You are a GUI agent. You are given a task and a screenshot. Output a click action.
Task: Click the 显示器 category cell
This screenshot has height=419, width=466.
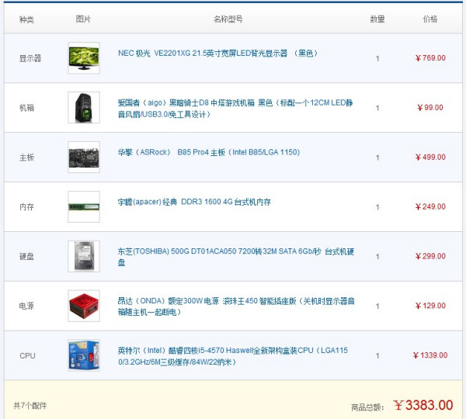(30, 58)
